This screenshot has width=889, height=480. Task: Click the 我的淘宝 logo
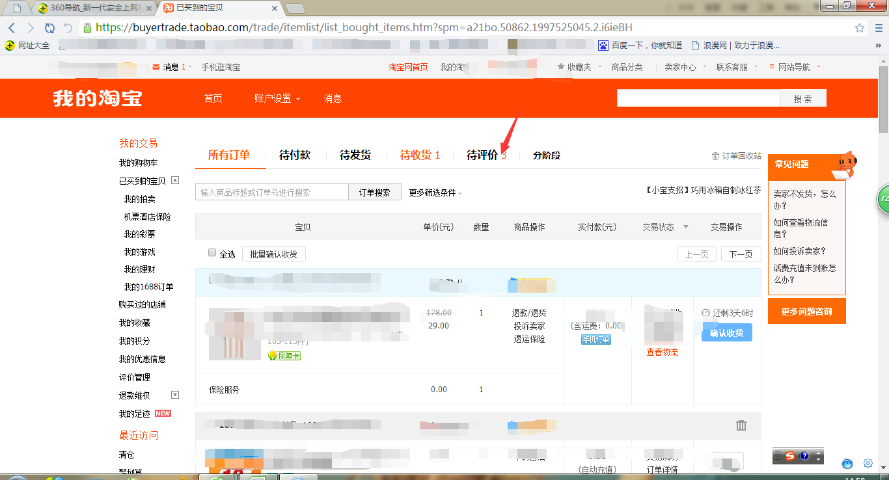[x=97, y=98]
